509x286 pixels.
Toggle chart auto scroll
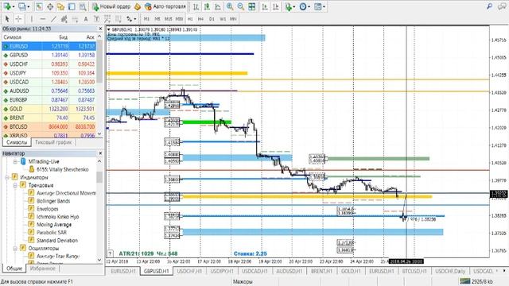tap(265, 6)
